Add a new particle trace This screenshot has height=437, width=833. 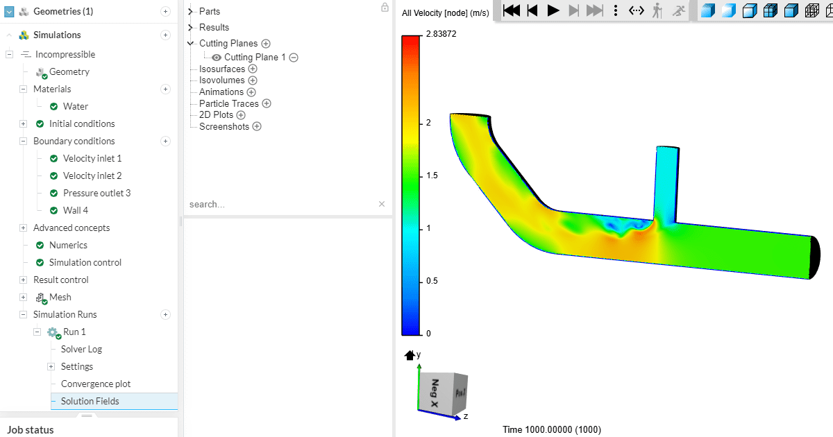pyautogui.click(x=267, y=103)
